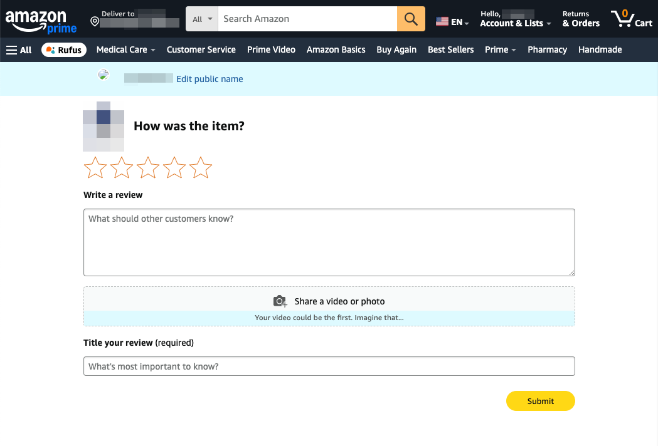
Task: Rate the item one star
Action: pyautogui.click(x=95, y=168)
